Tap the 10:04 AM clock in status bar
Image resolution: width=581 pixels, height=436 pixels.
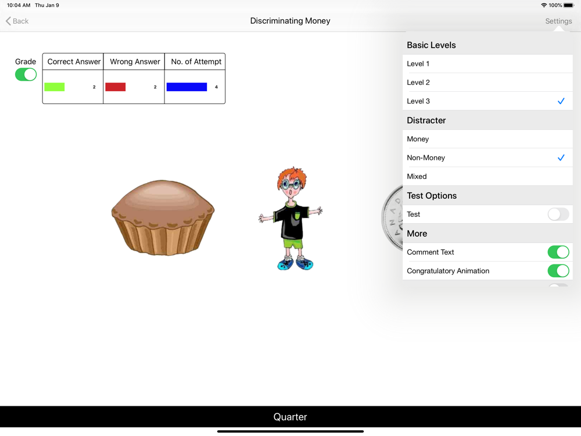coord(19,5)
